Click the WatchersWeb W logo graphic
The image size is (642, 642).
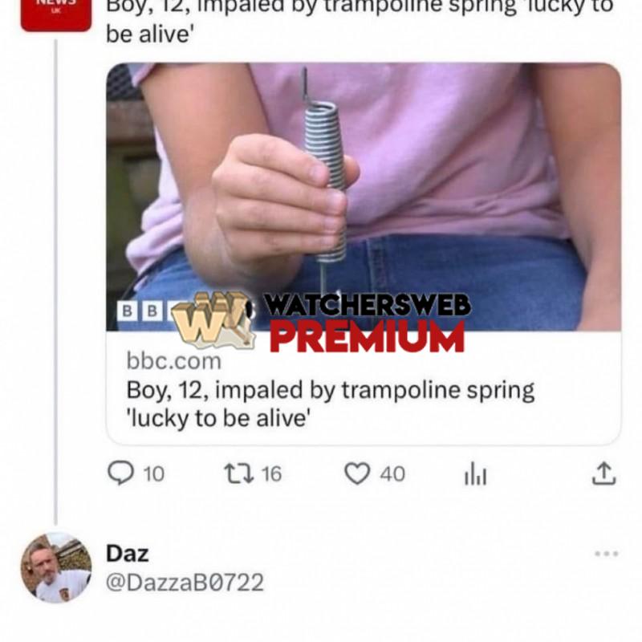[x=213, y=320]
